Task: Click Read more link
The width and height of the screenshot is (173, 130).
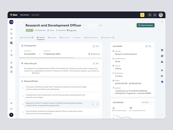Action: pyautogui.click(x=36, y=73)
